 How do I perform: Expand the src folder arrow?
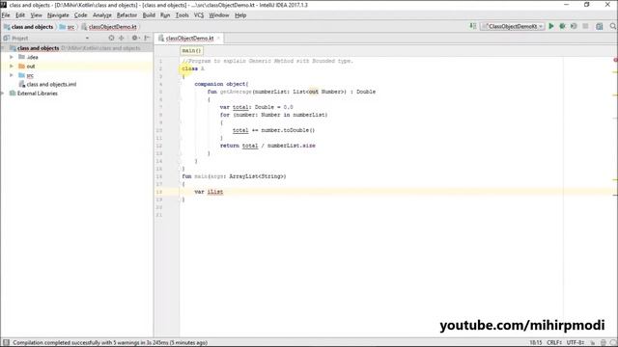click(12, 75)
